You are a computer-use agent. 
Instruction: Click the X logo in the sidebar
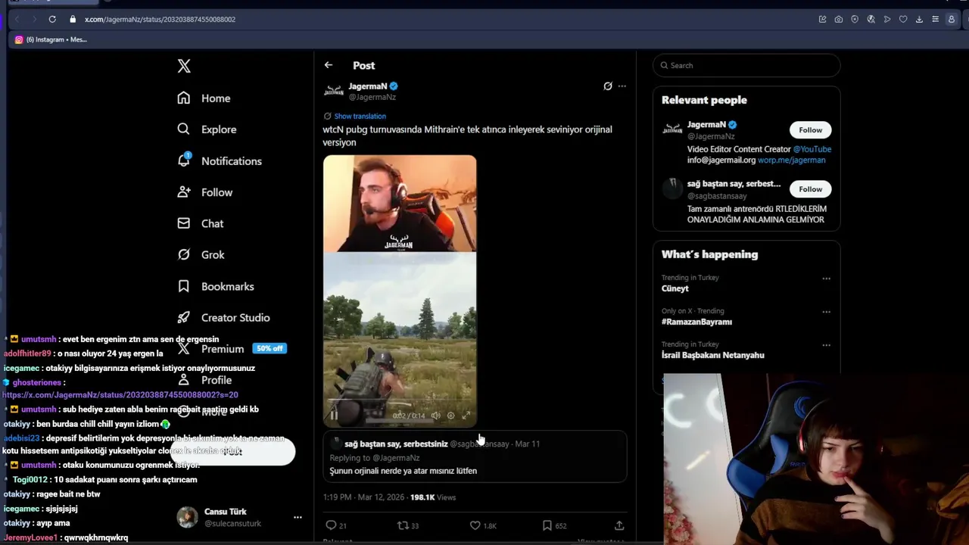[184, 66]
